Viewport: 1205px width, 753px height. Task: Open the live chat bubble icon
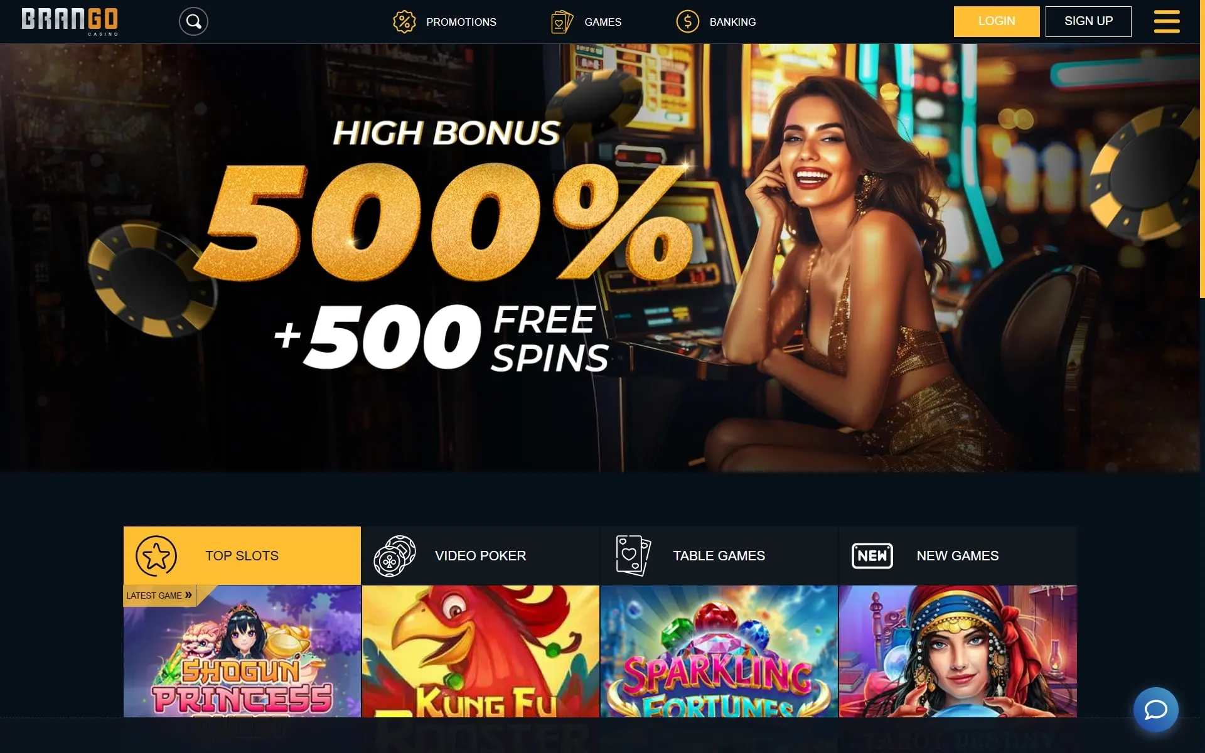click(x=1155, y=710)
